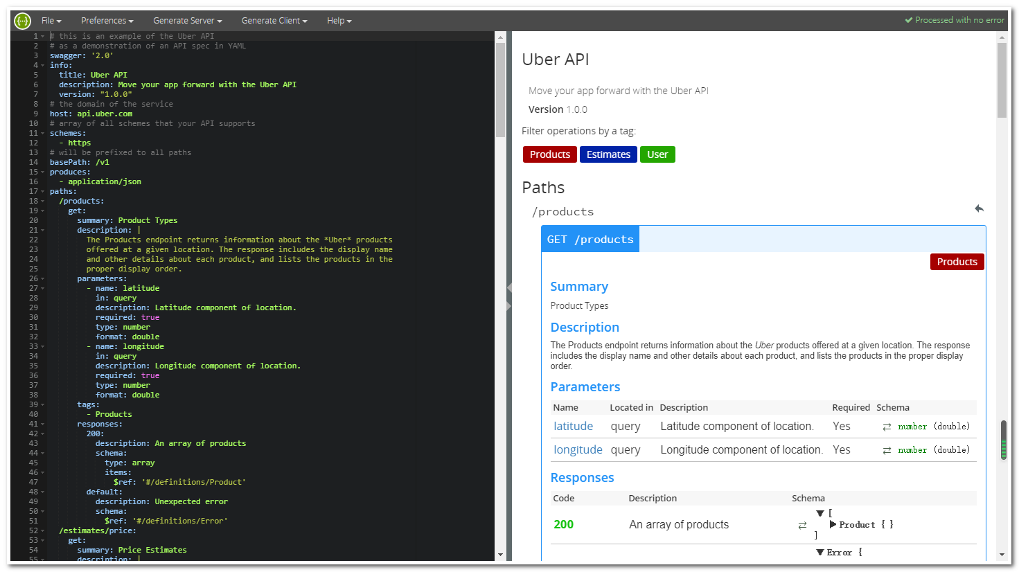1019x572 pixels.
Task: Click the 'summary: Price Estimates' line
Action: (x=132, y=550)
